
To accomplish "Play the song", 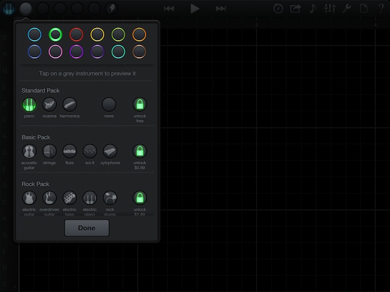I will pyautogui.click(x=194, y=9).
